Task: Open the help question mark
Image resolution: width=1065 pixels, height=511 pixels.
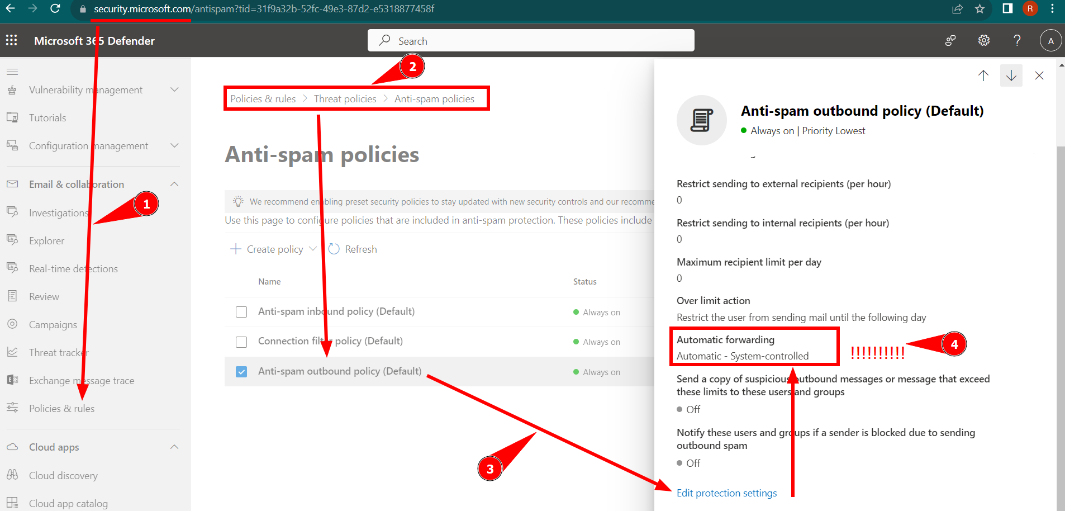Action: (1017, 40)
